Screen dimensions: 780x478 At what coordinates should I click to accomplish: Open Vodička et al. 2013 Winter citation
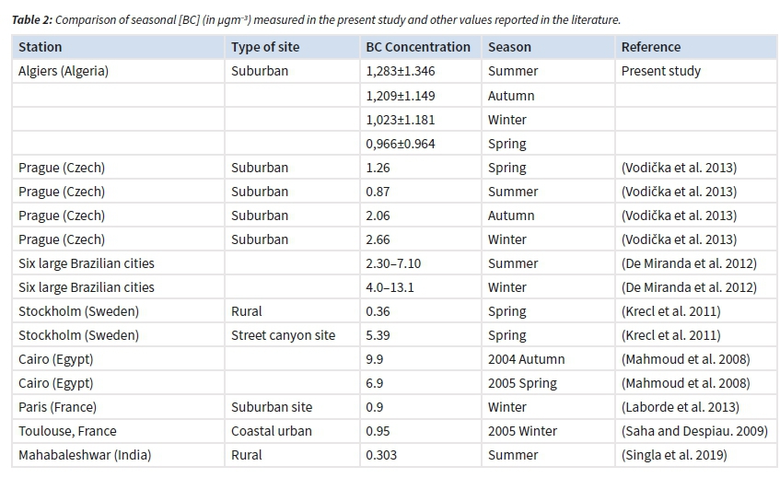click(x=679, y=239)
